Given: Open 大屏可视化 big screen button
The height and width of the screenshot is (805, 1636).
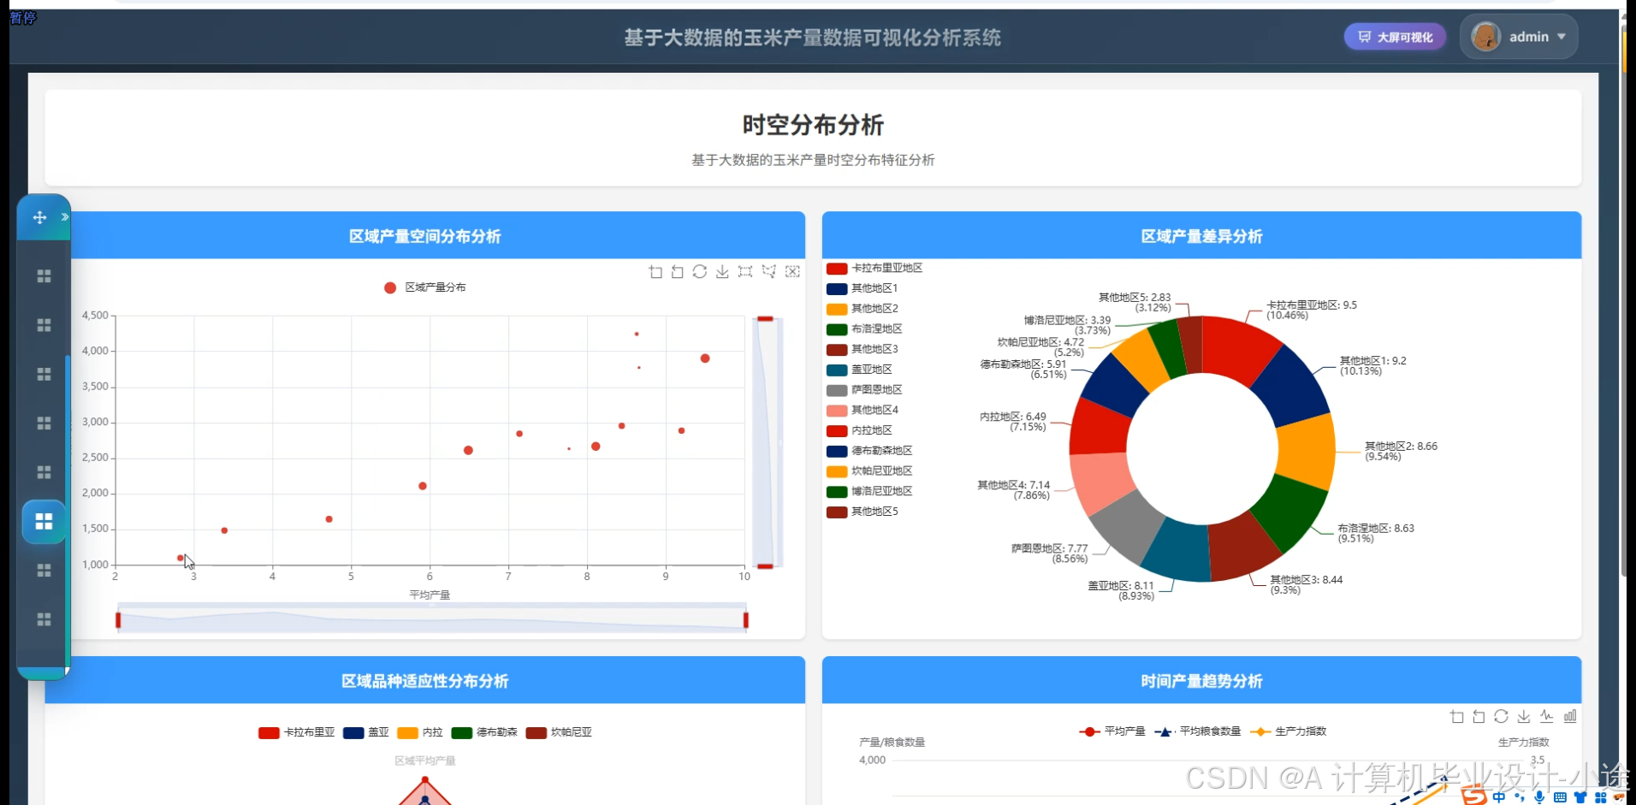Looking at the screenshot, I should coord(1395,37).
